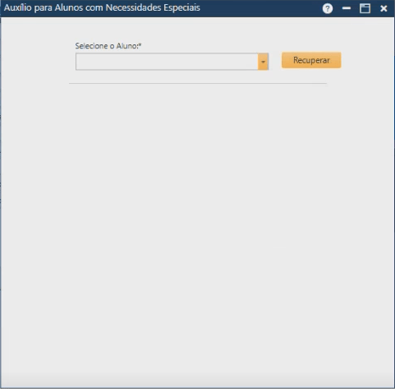Open the student list via orange arrow
Screen dimensions: 395x389
click(263, 62)
